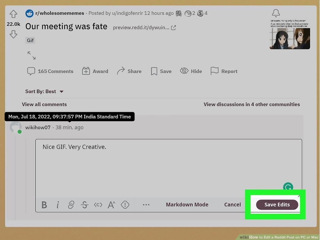This screenshot has height=240, width=320.
Task: Apply italic formatting in comment editor
Action: coord(58,205)
